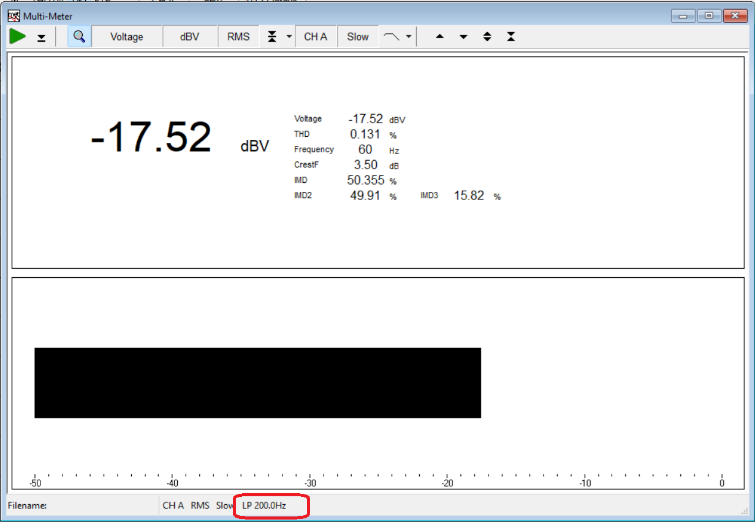Click the solid down arrow toolbar icon
This screenshot has height=522, width=755.
point(463,37)
